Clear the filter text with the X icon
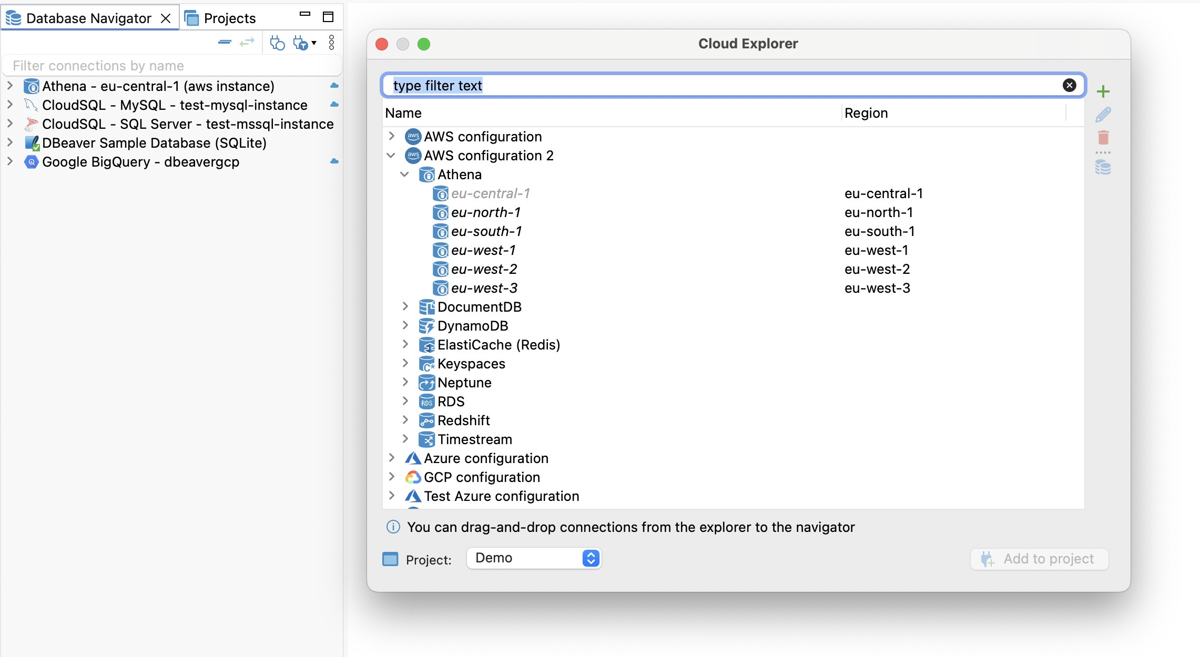The width and height of the screenshot is (1200, 657). 1069,85
